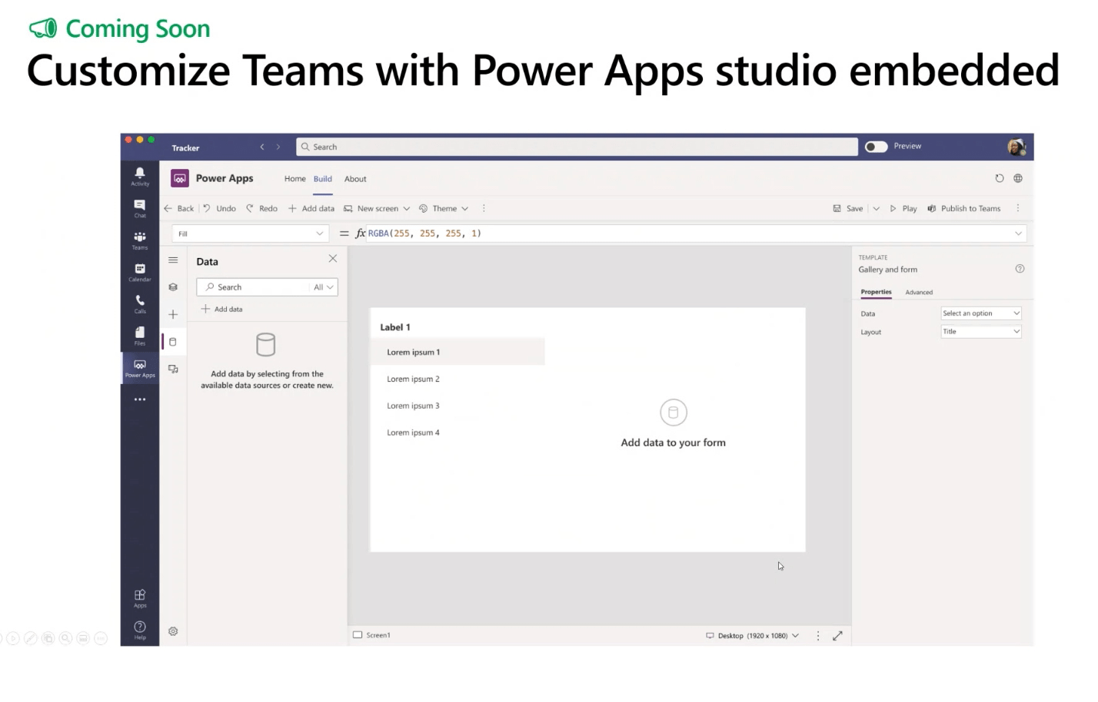
Task: Go forward with Teams navigation arrow
Action: [278, 147]
